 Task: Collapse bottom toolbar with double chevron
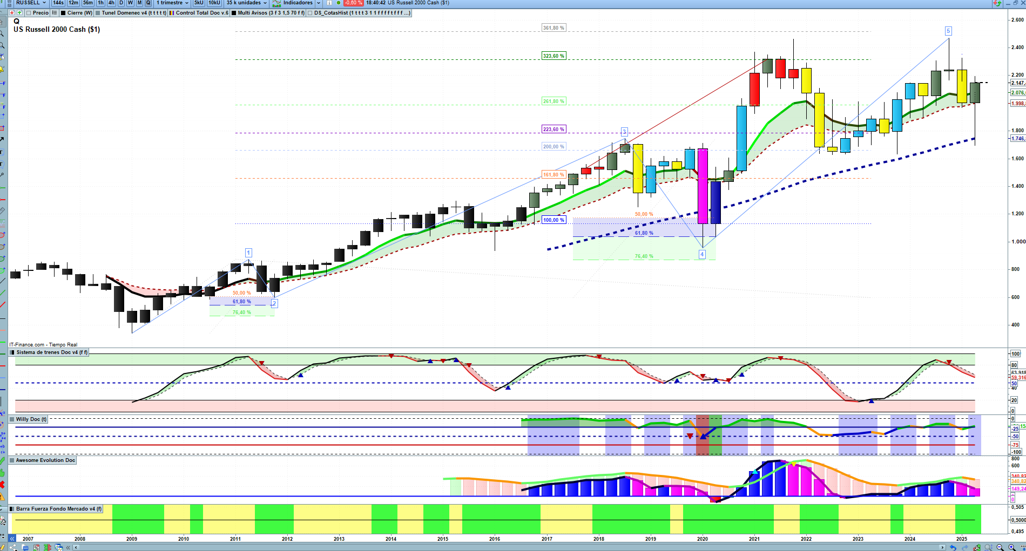(x=68, y=547)
